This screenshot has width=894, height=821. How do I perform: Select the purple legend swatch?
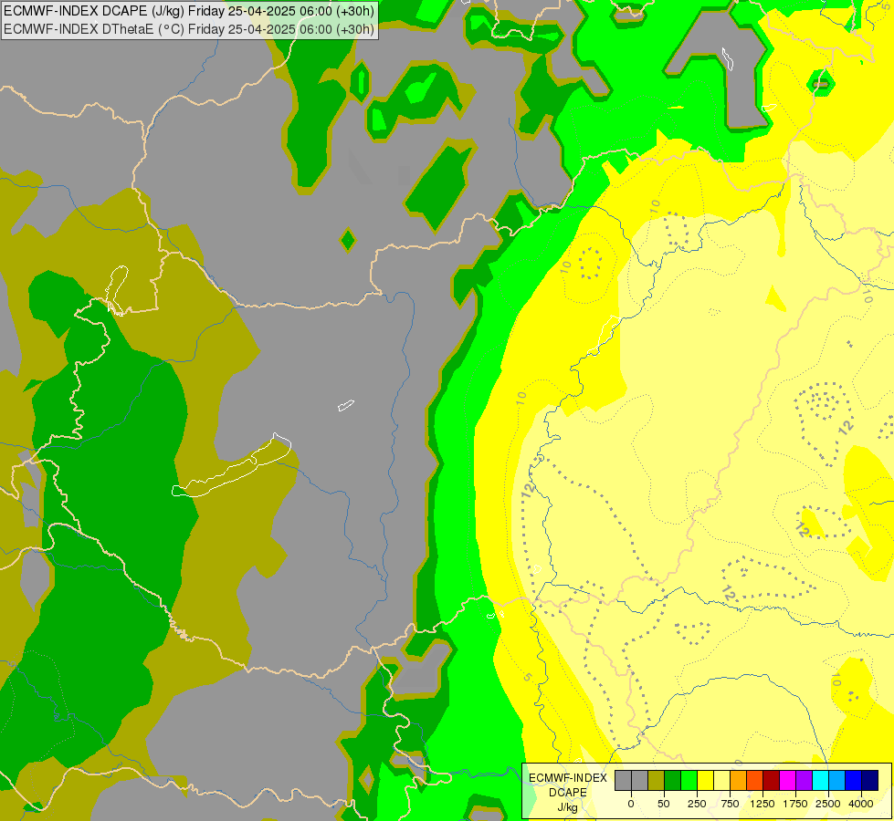coord(805,781)
